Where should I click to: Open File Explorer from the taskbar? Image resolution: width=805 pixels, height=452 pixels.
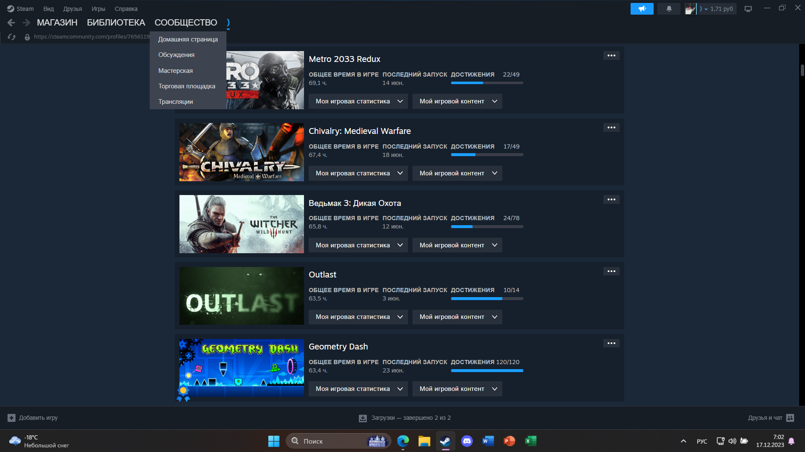click(x=424, y=441)
